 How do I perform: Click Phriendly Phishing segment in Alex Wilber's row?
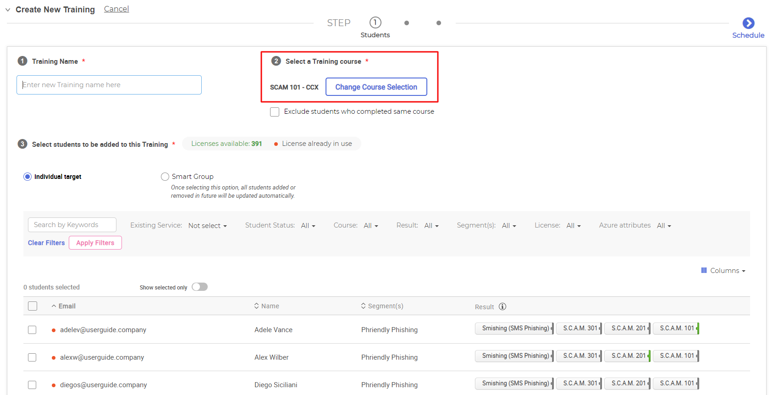coord(389,357)
